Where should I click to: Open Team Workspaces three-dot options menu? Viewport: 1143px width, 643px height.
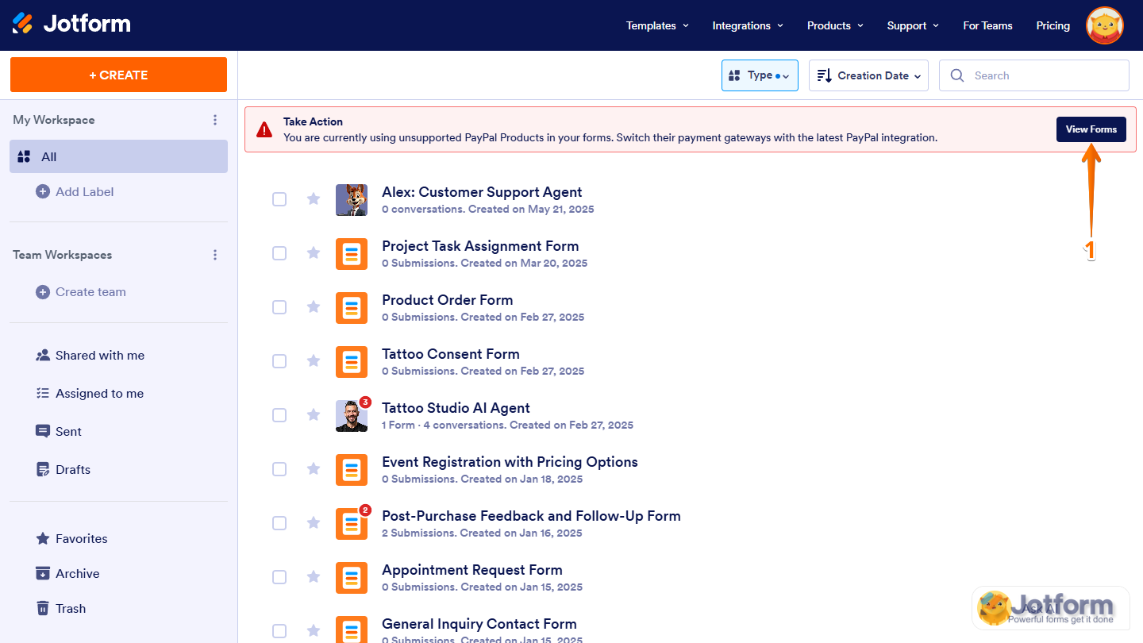pyautogui.click(x=215, y=255)
